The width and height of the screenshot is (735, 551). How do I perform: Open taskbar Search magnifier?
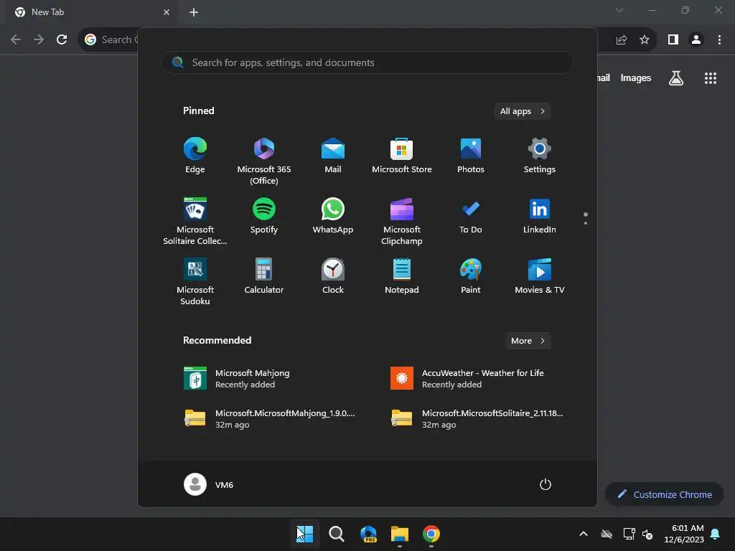click(336, 534)
